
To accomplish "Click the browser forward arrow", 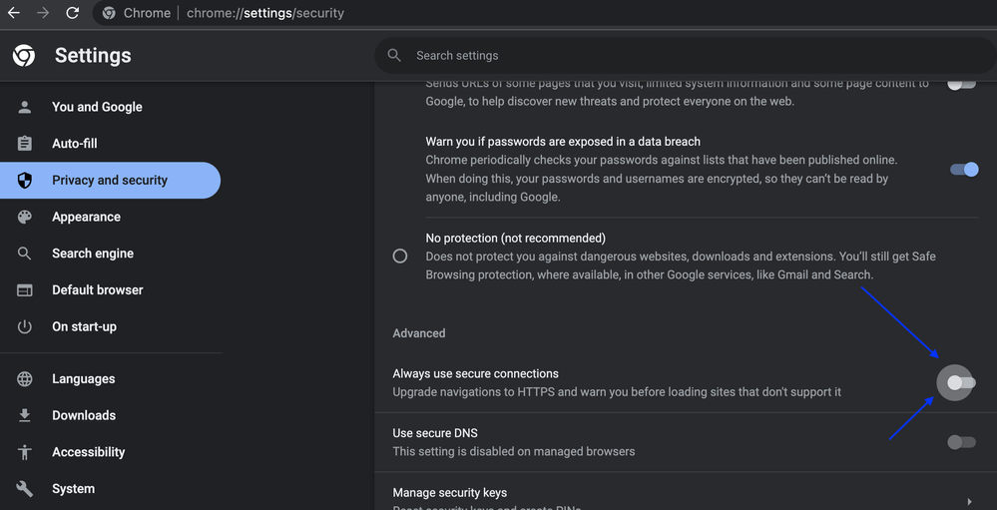I will [43, 13].
